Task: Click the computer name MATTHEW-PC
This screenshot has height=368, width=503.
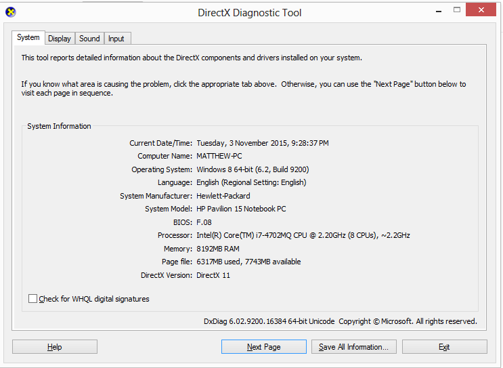Action: (219, 156)
